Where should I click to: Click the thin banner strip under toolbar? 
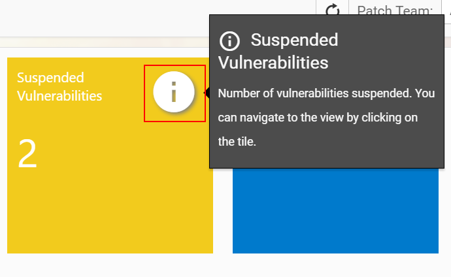coord(105,42)
